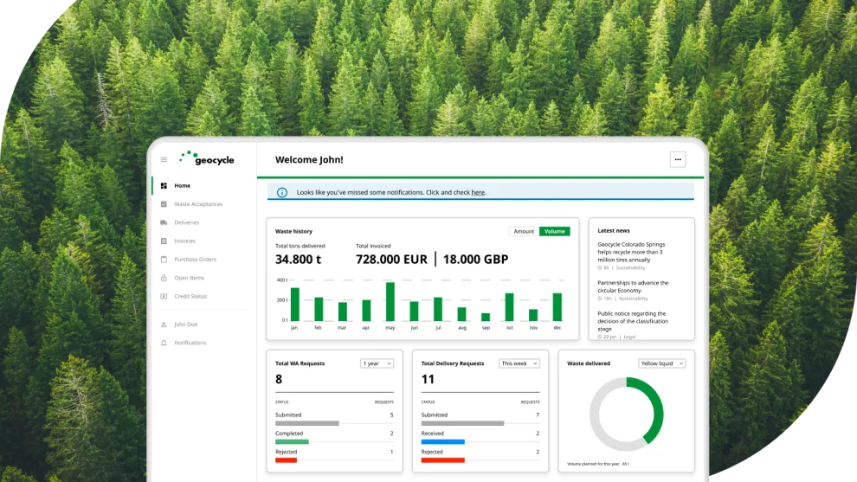
Task: Follow the 'here' notifications link
Action: [478, 192]
